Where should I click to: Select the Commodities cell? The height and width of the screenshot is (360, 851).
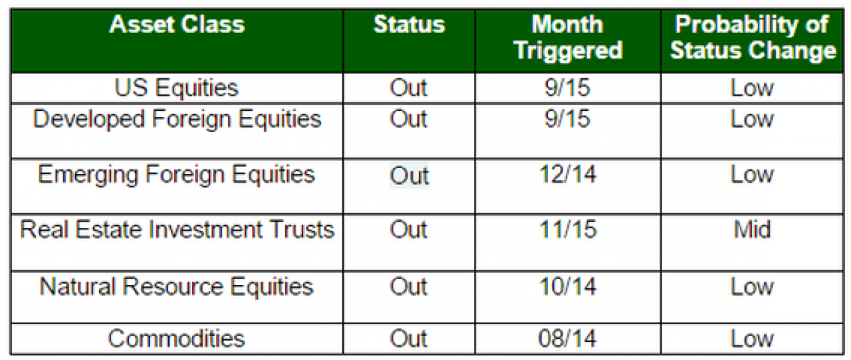(177, 339)
